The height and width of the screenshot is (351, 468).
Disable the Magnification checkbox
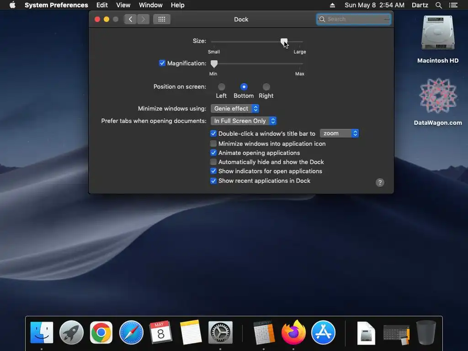[x=162, y=63]
